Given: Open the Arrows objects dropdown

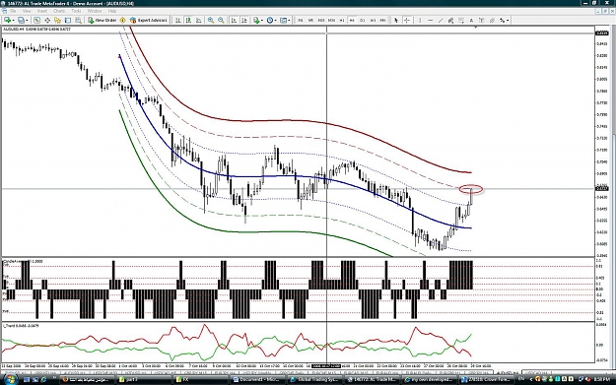Looking at the screenshot, I should pos(504,20).
